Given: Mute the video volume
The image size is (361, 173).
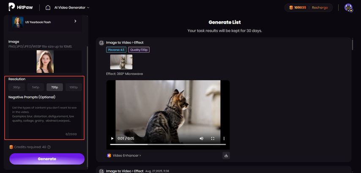Looking at the screenshot, I should tap(201, 138).
